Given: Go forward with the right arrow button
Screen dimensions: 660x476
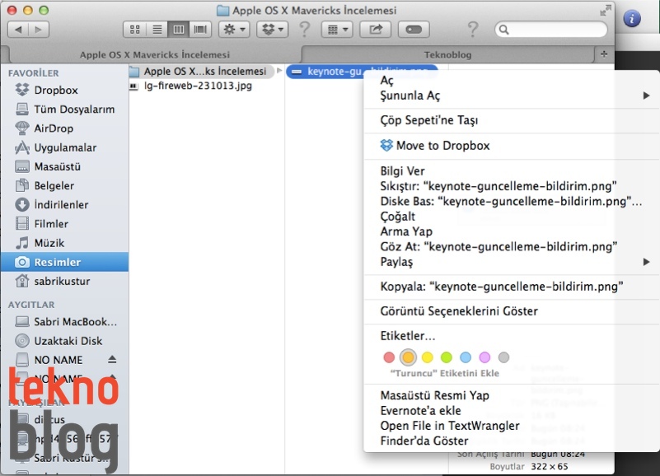Looking at the screenshot, I should point(39,30).
